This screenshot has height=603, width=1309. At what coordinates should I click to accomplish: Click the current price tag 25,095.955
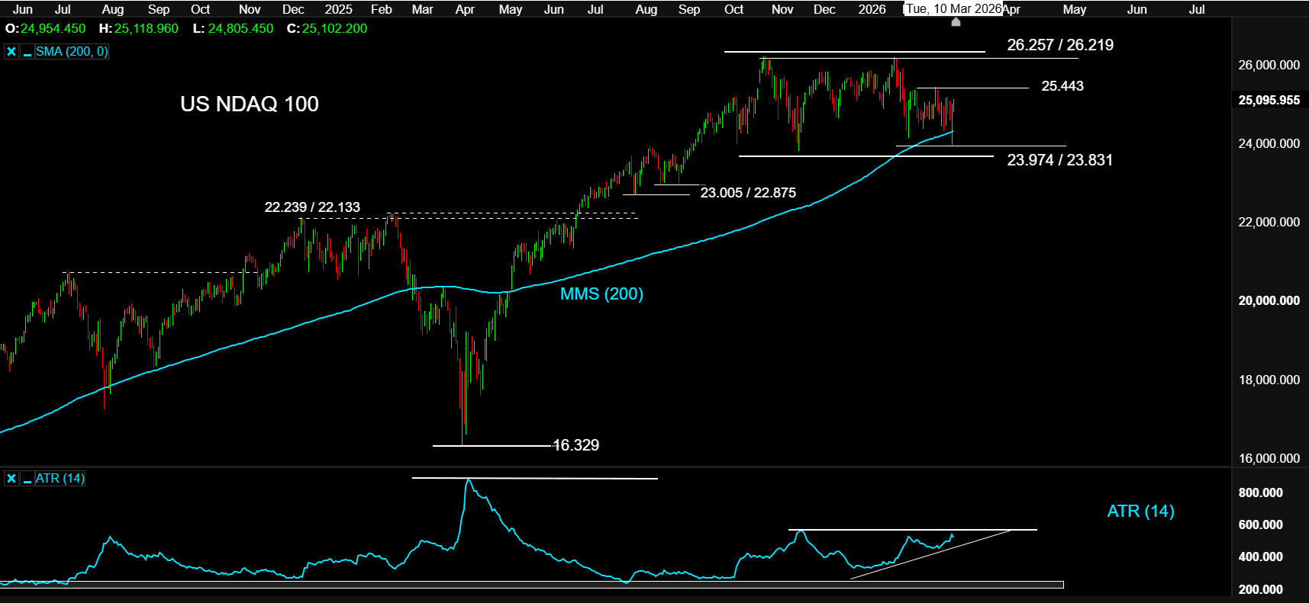tap(1269, 100)
